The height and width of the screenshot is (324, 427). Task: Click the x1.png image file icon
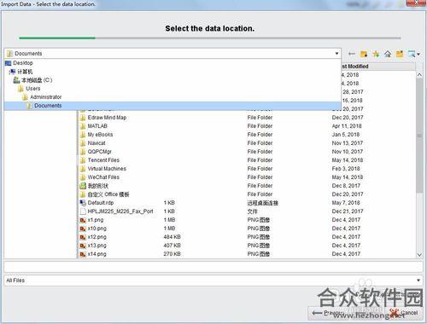click(x=83, y=220)
